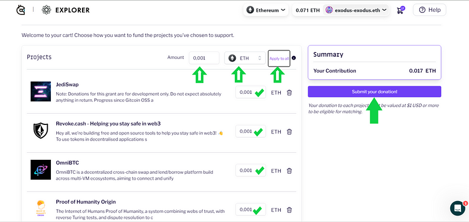Viewport: 469px width, 222px height.
Task: Click info icon beside Apply to all
Action: (294, 58)
